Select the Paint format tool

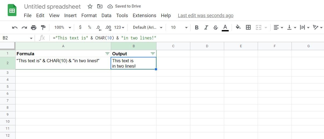click(x=43, y=27)
